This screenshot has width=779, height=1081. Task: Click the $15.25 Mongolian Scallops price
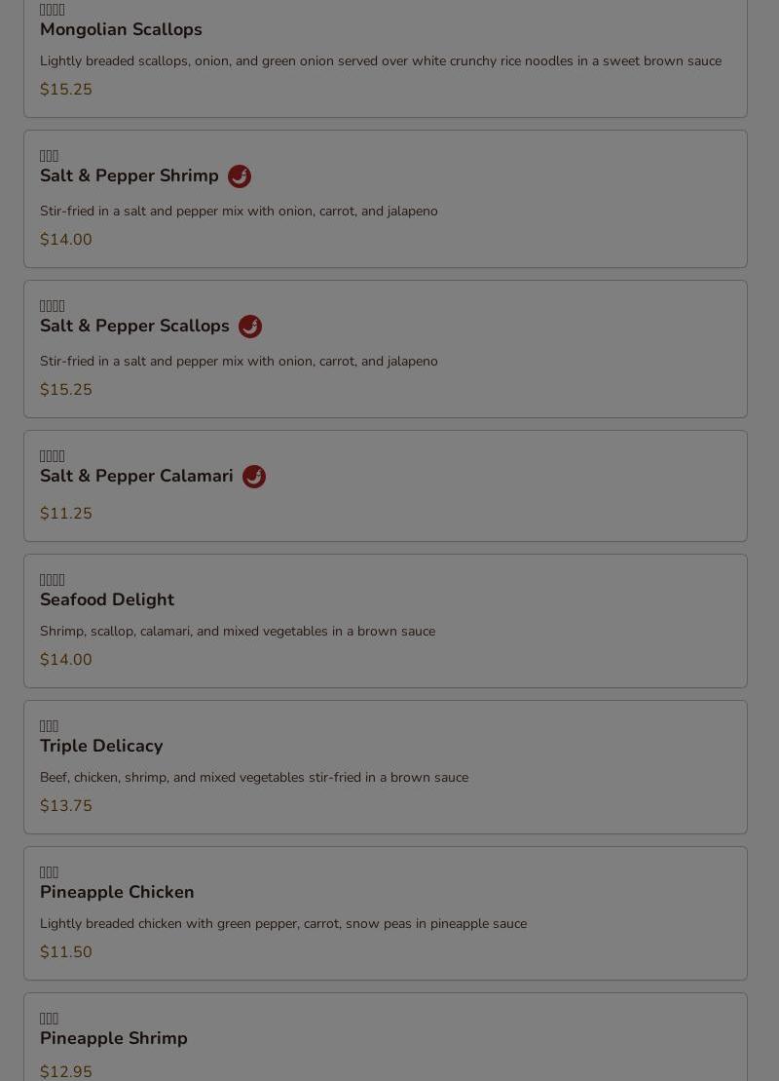click(66, 90)
